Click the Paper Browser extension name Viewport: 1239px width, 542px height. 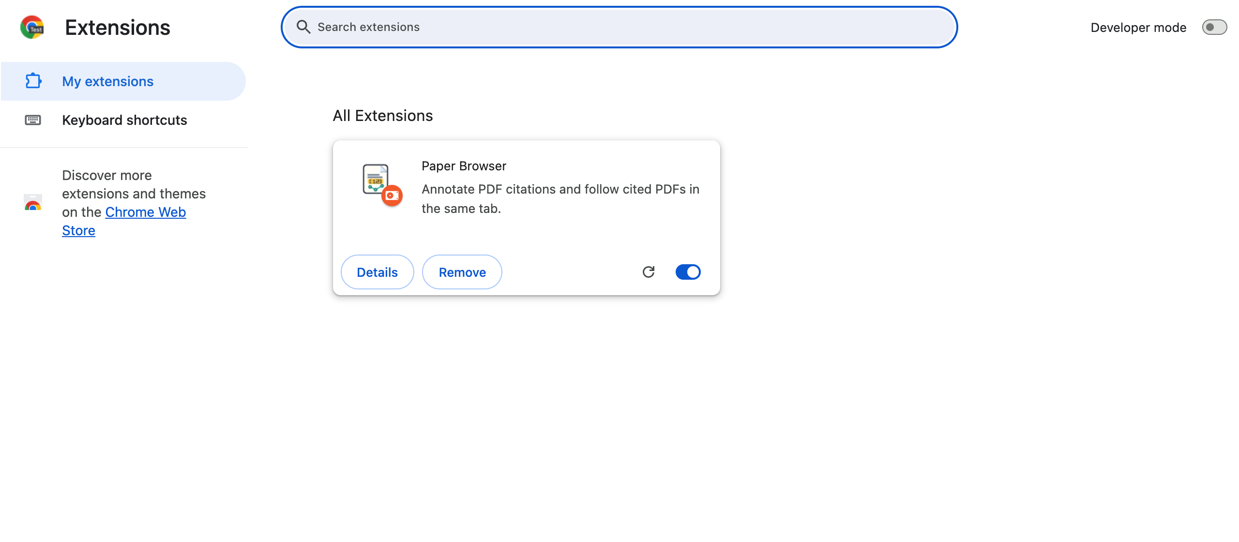(464, 166)
